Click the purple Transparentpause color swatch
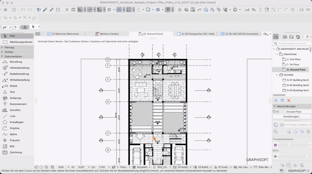The image size is (312, 174). 275,145
